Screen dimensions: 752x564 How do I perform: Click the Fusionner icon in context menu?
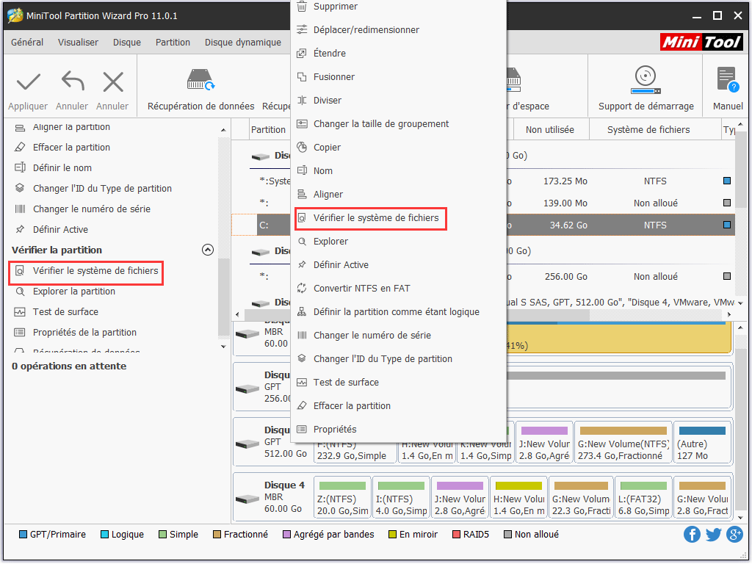click(x=302, y=76)
